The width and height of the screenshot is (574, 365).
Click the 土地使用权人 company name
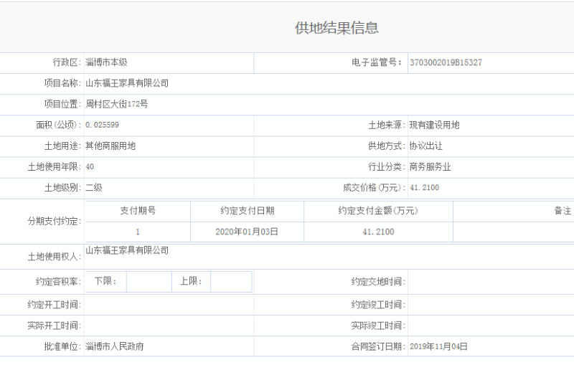tap(127, 250)
